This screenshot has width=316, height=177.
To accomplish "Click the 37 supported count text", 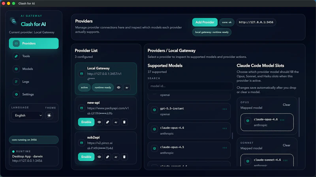I will click(157, 72).
